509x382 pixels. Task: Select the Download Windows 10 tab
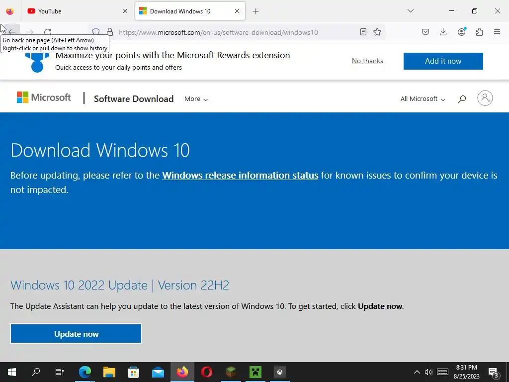click(190, 11)
